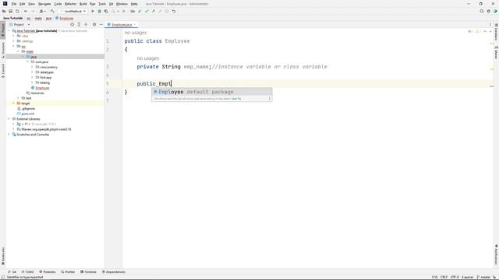
Task: Click the Java Tutorials breadcrumb
Action: (13, 18)
